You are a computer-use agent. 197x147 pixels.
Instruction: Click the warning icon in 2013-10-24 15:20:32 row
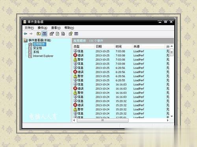tap(75, 109)
